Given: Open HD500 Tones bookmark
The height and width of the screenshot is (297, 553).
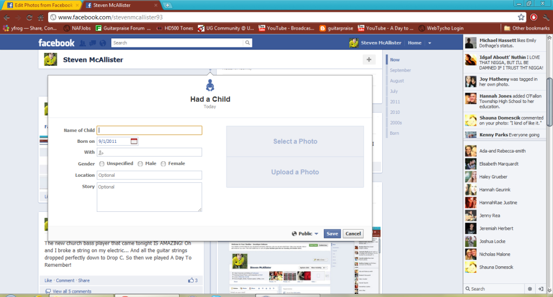Looking at the screenshot, I should pos(175,28).
